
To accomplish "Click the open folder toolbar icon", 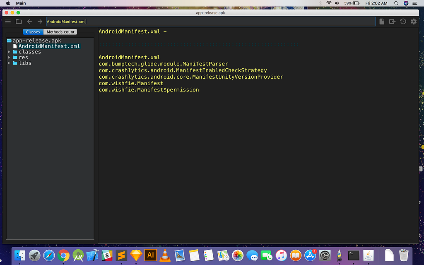I will (x=19, y=22).
